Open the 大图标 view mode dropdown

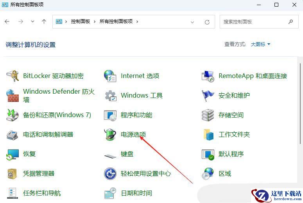click(260, 45)
